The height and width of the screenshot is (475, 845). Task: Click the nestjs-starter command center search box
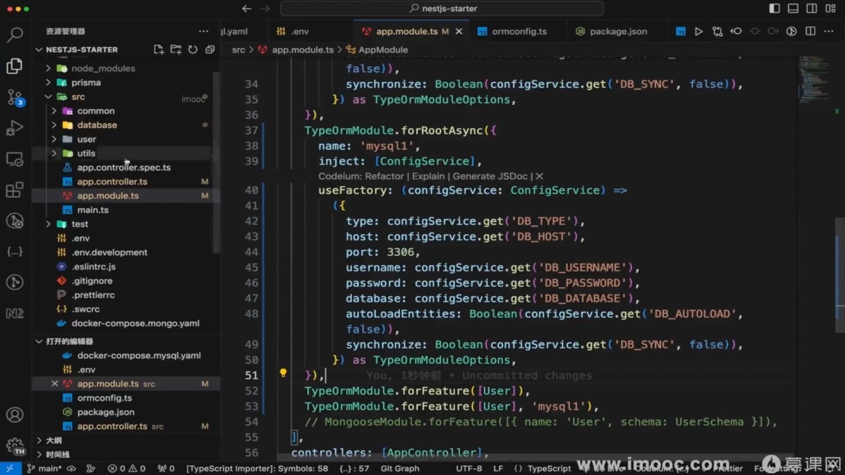[x=442, y=9]
